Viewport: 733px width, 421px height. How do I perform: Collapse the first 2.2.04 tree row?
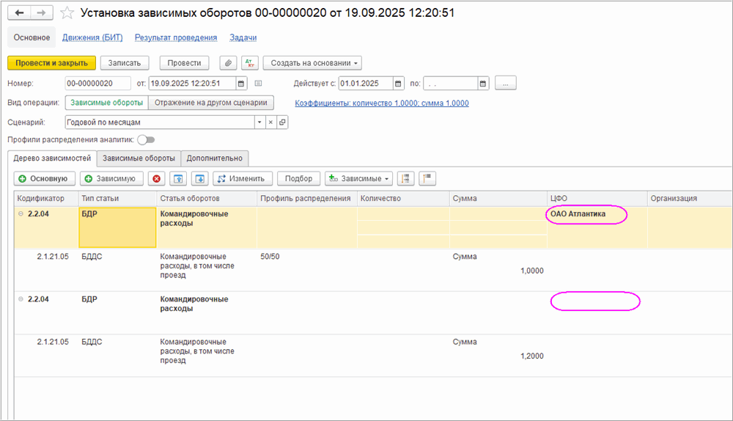point(21,214)
